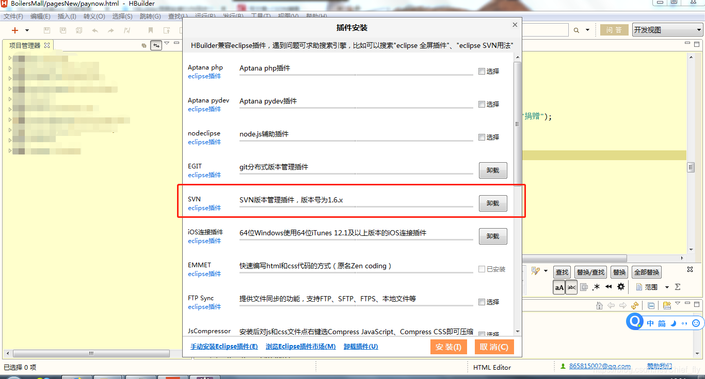Toggle whole word abc option
This screenshot has width=705, height=379.
click(x=571, y=287)
